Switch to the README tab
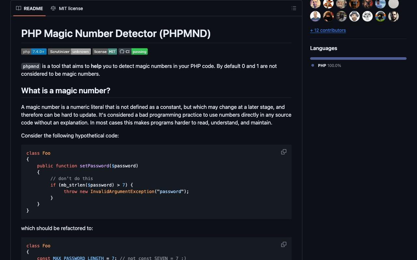 (29, 8)
